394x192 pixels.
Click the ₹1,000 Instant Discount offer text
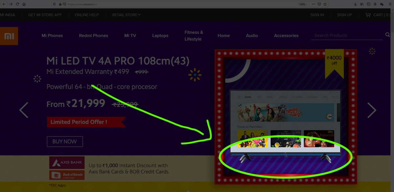tap(129, 168)
